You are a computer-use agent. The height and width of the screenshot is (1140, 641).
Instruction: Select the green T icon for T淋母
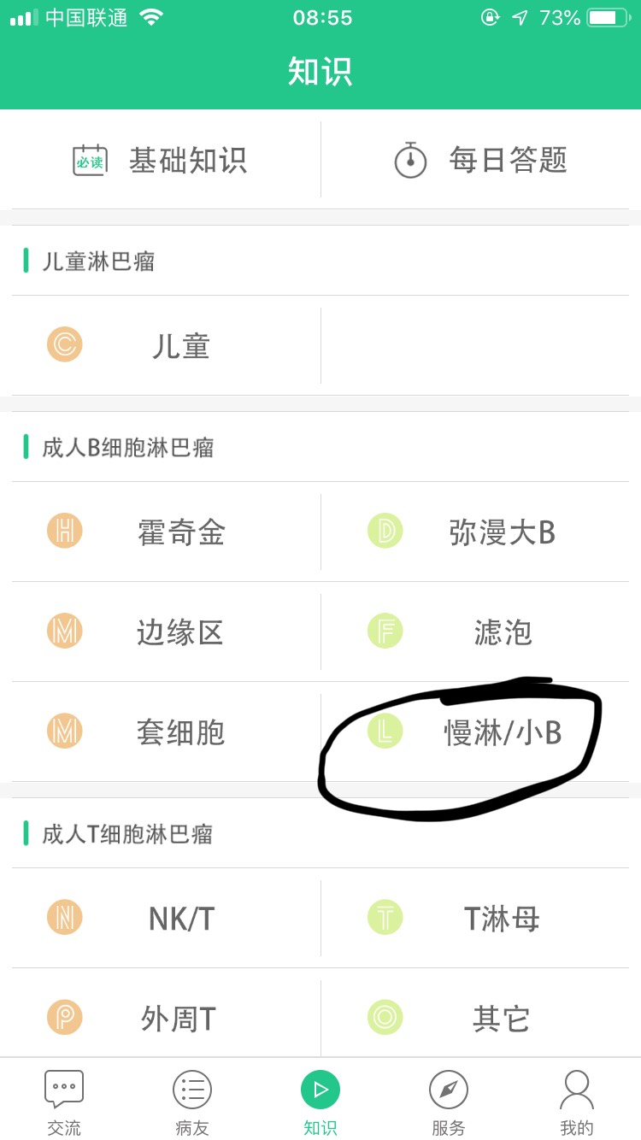coord(385,917)
